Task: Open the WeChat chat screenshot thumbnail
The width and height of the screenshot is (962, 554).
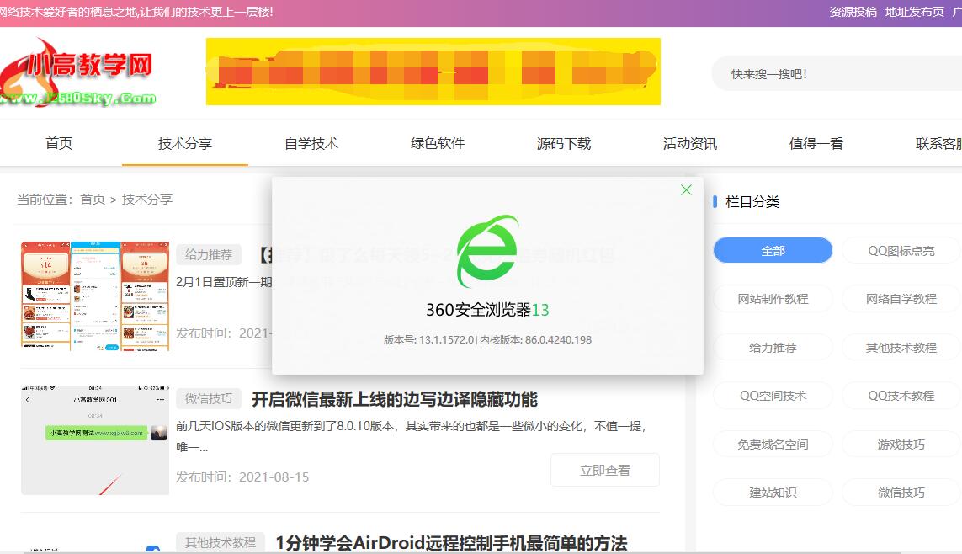Action: pos(95,439)
